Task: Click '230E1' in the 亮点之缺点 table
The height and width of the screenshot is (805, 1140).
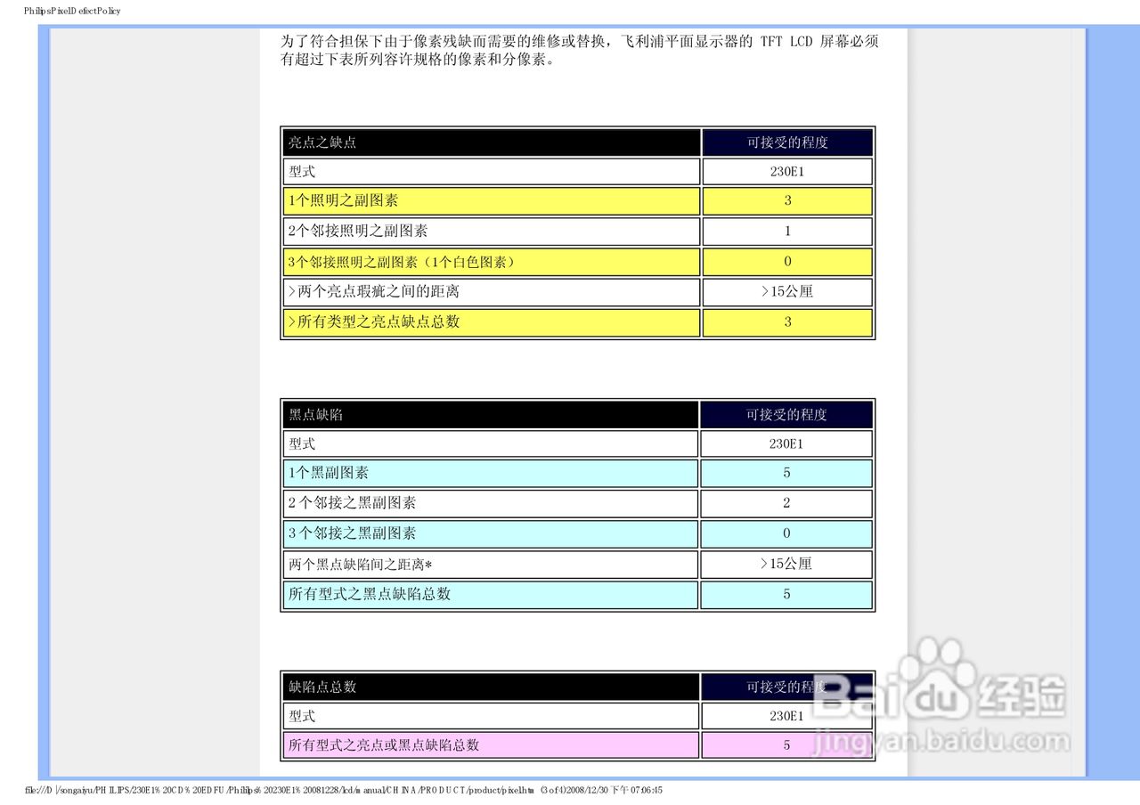Action: 787,172
